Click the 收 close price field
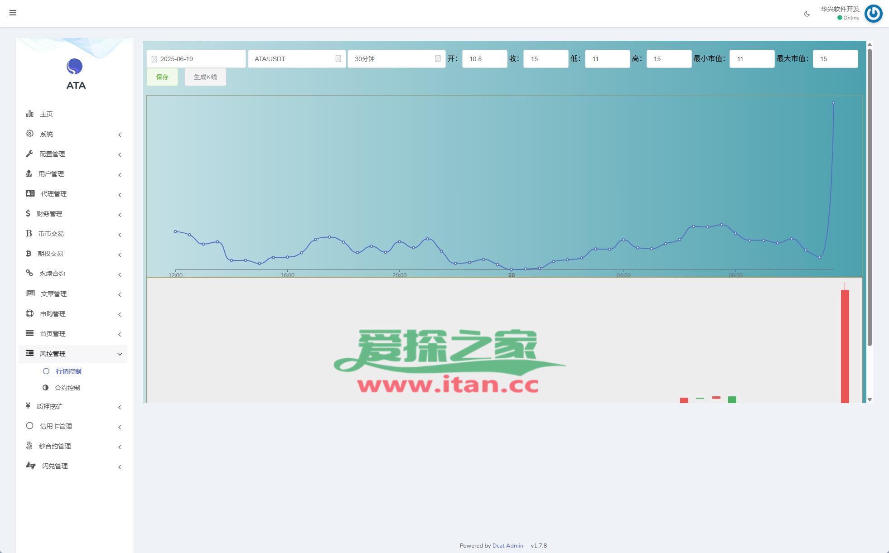 point(546,59)
